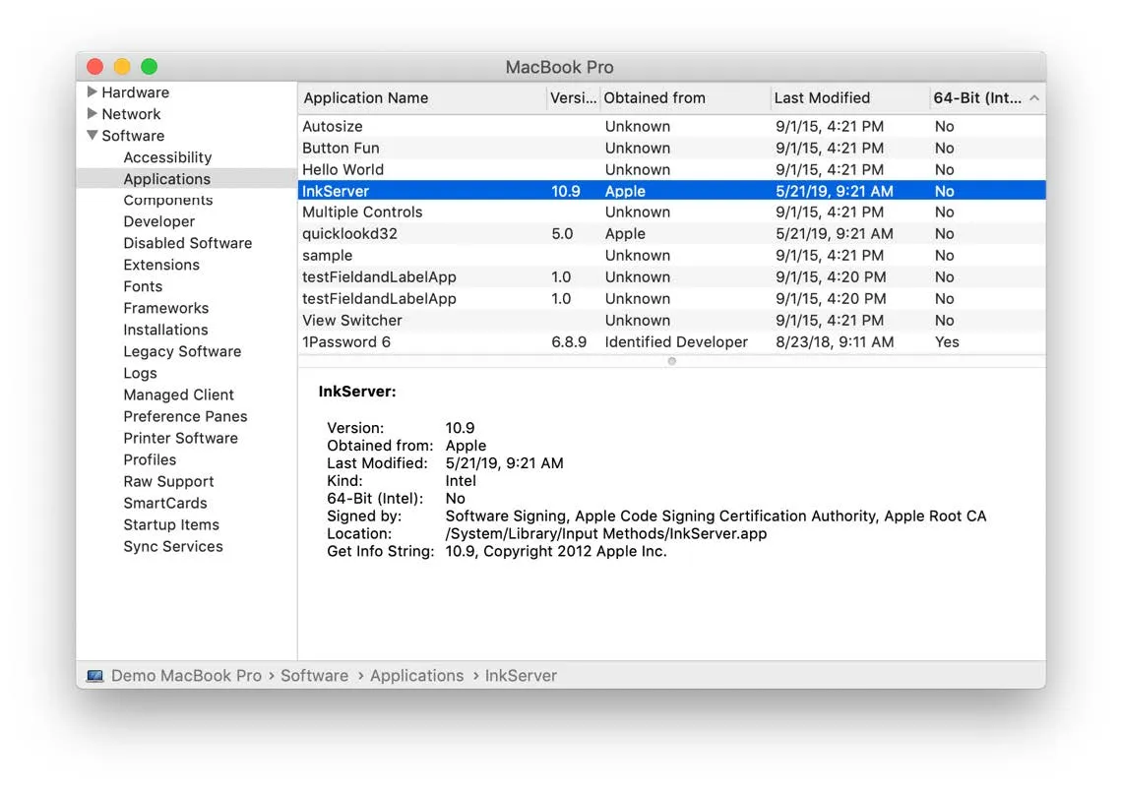Select Printer Software category
Viewport: 1121px width, 789px height.
180,438
